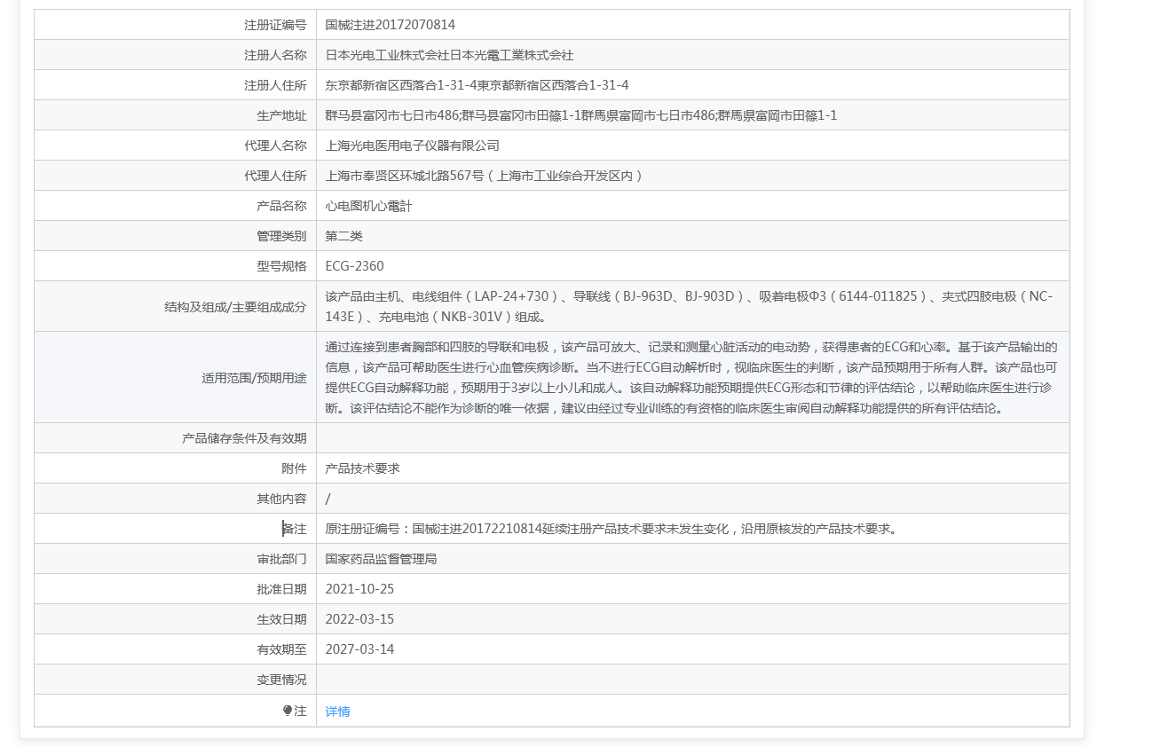1168x747 pixels.
Task: Click the 上海光电医用电子仪器有限公司 agent name
Action: click(x=413, y=145)
